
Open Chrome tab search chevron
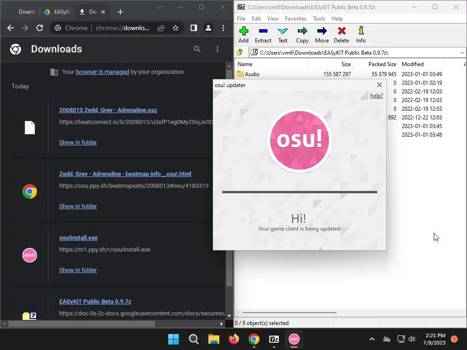160,7
